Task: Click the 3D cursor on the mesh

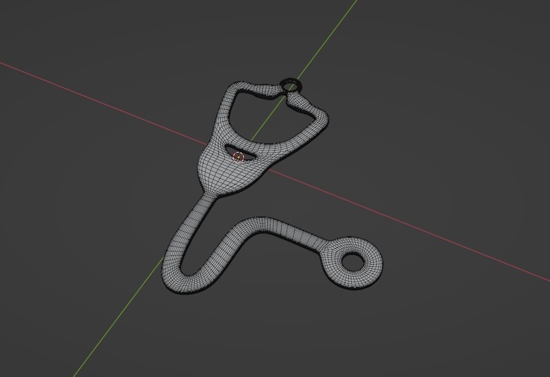Action: pos(239,158)
